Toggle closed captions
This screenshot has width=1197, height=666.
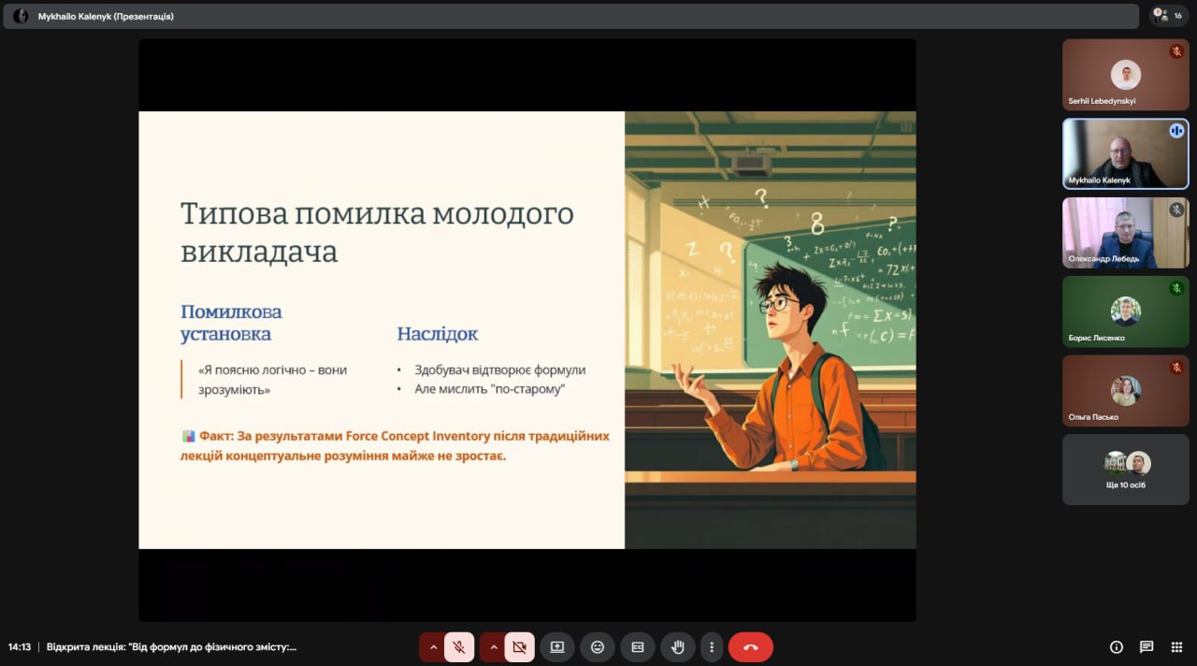[x=638, y=647]
